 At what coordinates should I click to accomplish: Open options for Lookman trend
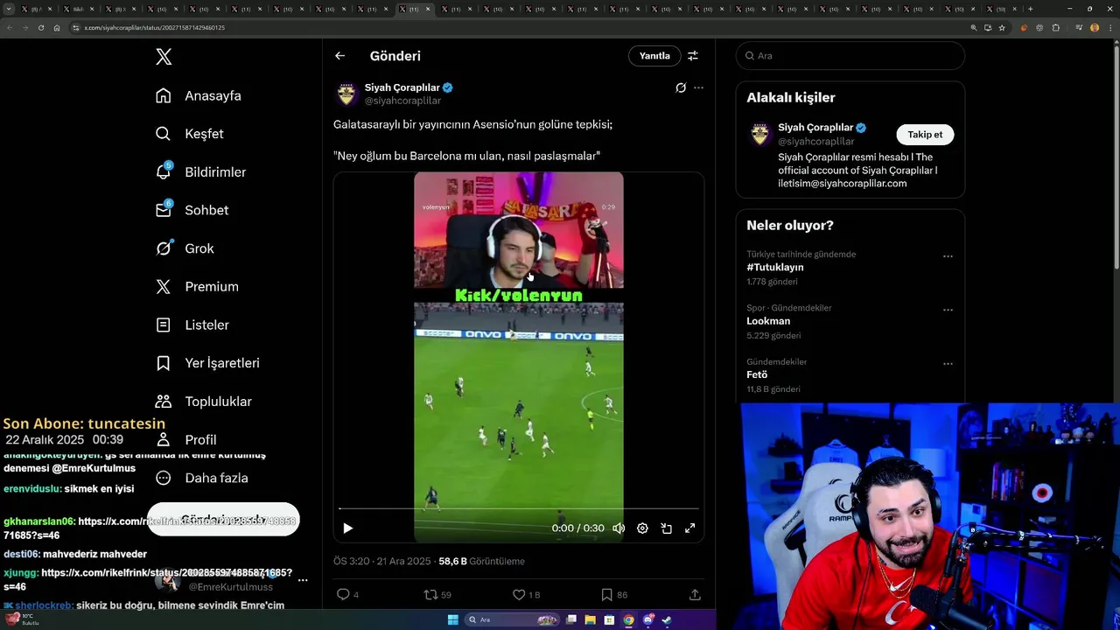click(948, 310)
